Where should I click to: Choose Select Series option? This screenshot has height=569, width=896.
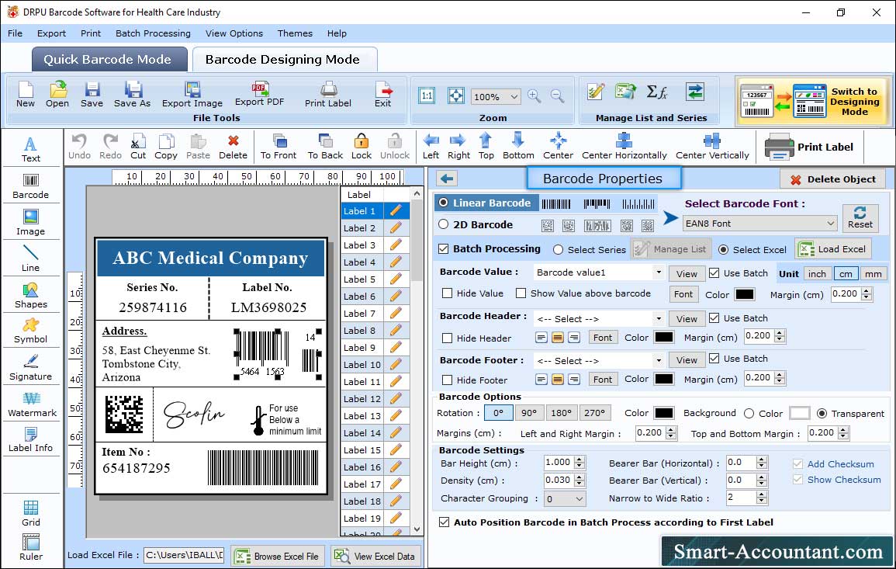pos(559,249)
